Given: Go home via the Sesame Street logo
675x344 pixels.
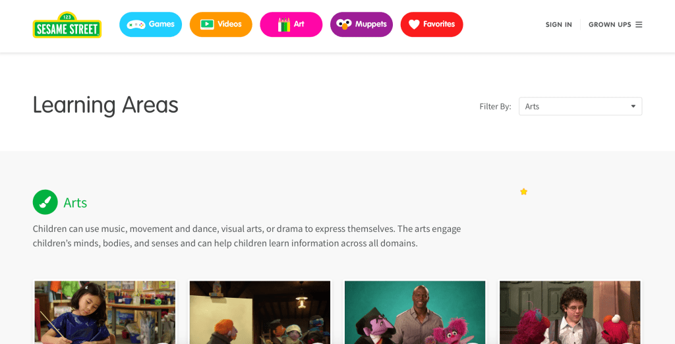Looking at the screenshot, I should (x=67, y=25).
